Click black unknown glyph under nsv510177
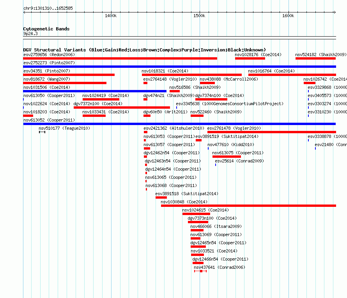 coord(42,132)
